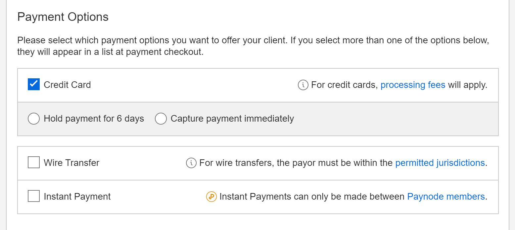Click the Credit Card label text
Screen dimensions: 515x230
(67, 85)
